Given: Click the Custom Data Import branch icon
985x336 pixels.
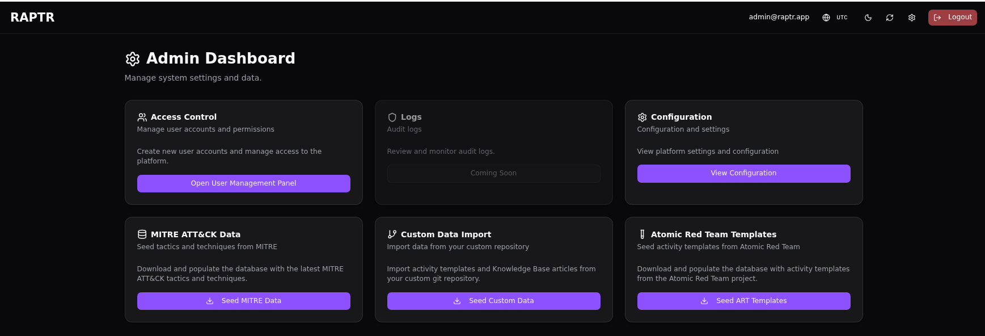Looking at the screenshot, I should (392, 234).
